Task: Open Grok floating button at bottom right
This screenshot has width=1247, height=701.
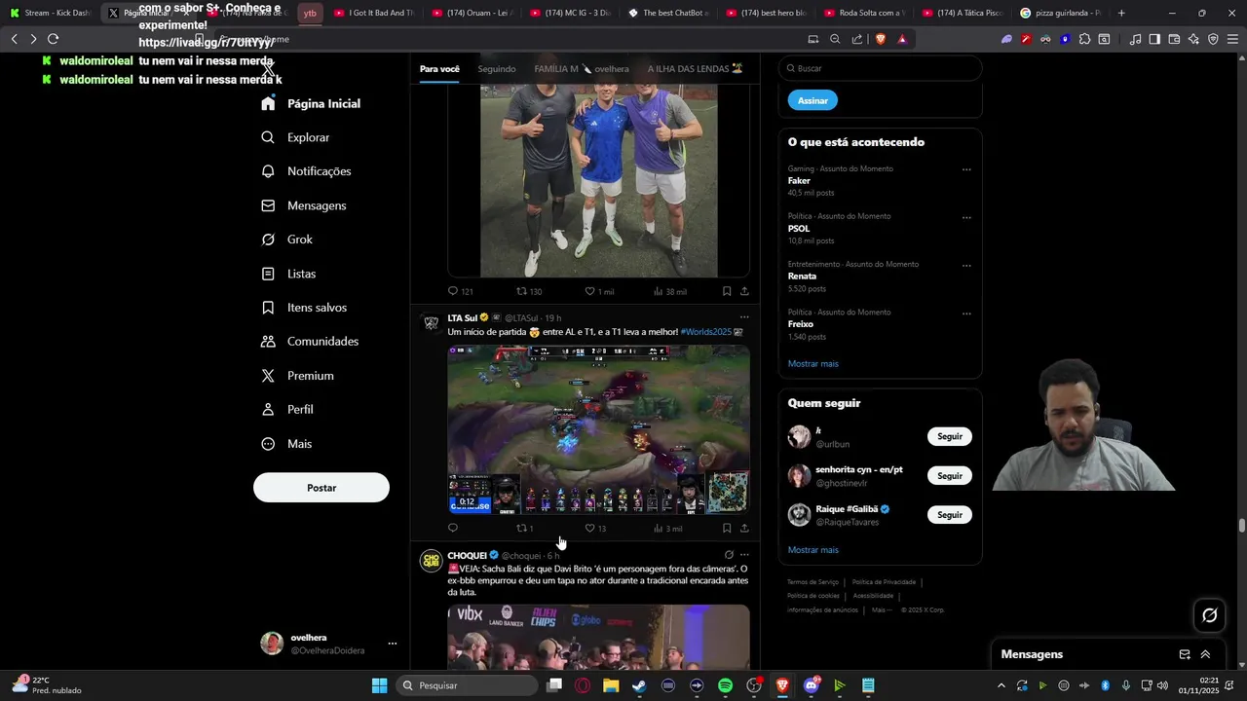Action: pyautogui.click(x=1210, y=615)
